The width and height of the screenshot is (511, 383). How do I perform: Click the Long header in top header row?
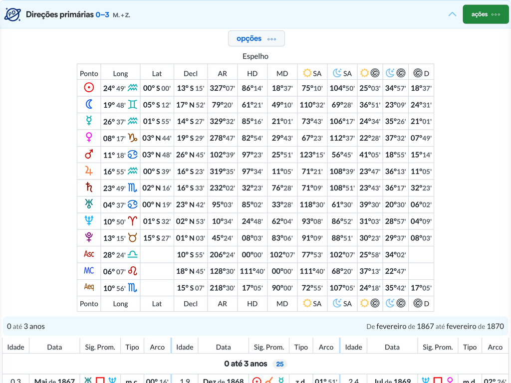[120, 74]
